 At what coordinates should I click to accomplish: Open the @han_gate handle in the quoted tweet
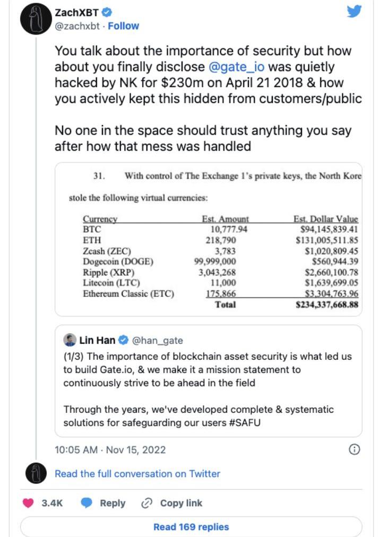157,340
